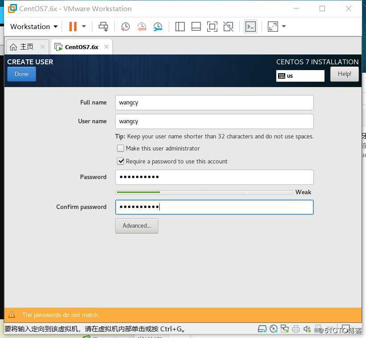This screenshot has height=338, width=366.
Task: Enable Make this user administrator
Action: pos(121,148)
